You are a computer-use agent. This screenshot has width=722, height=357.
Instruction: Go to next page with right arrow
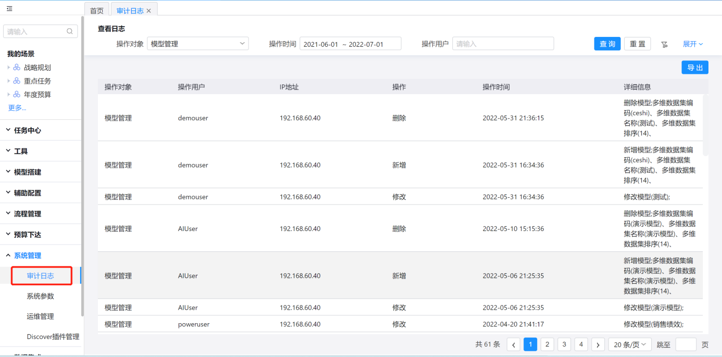(x=598, y=345)
